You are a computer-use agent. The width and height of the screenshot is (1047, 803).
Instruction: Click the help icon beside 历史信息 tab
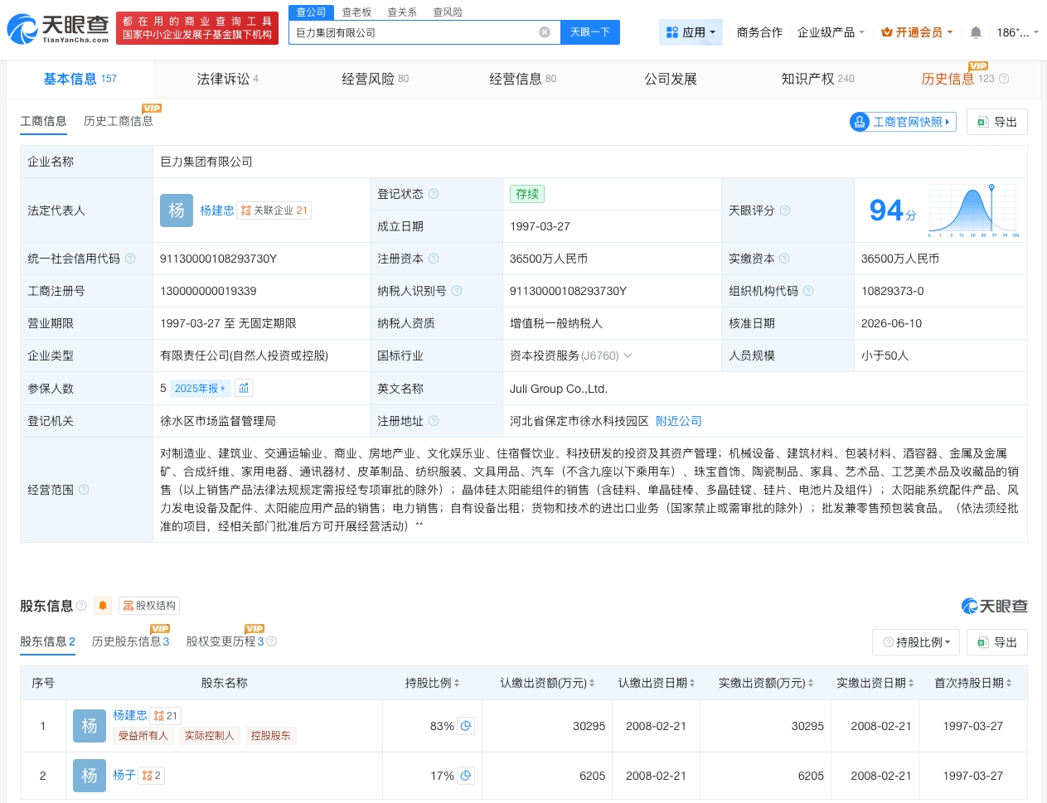(x=1004, y=79)
